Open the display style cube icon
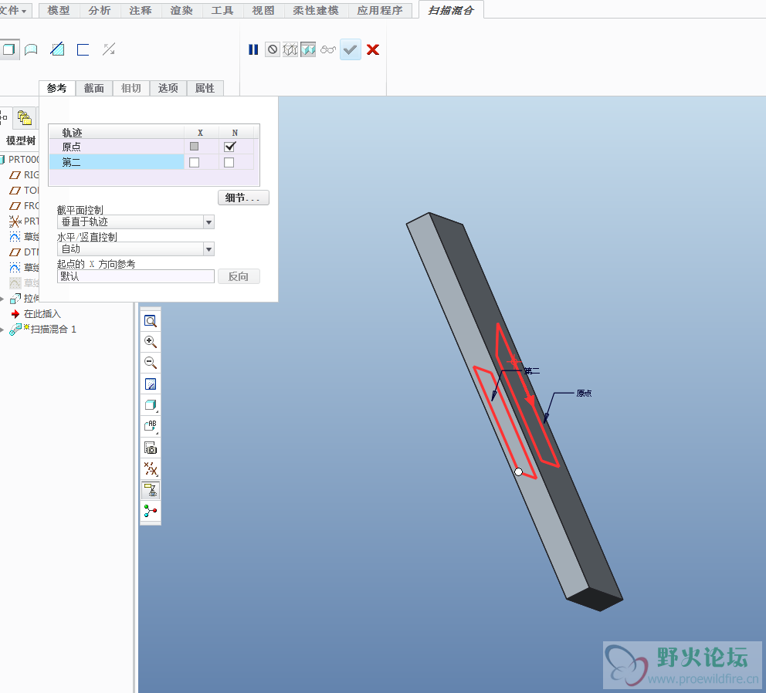This screenshot has width=766, height=693. [x=151, y=405]
